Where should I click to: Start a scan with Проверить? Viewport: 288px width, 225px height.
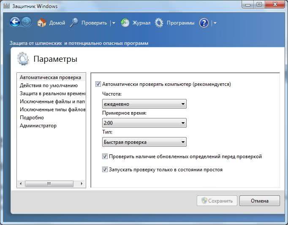[94, 23]
